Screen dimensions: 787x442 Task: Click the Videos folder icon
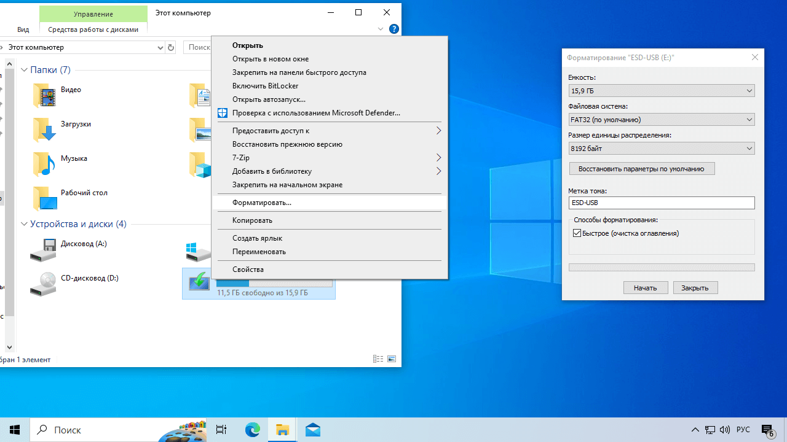click(x=44, y=95)
